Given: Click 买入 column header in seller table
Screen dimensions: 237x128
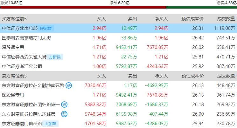Looking at the screenshot, I should coord(101,76).
